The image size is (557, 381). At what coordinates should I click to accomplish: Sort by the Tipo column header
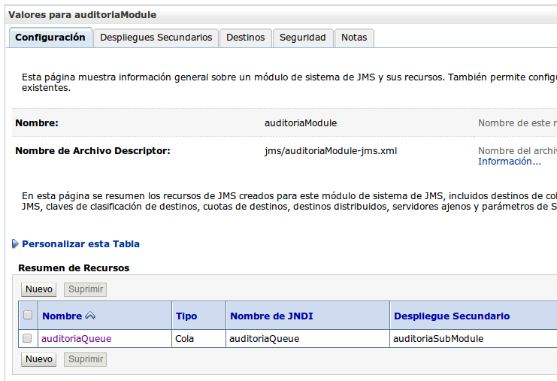pyautogui.click(x=186, y=316)
